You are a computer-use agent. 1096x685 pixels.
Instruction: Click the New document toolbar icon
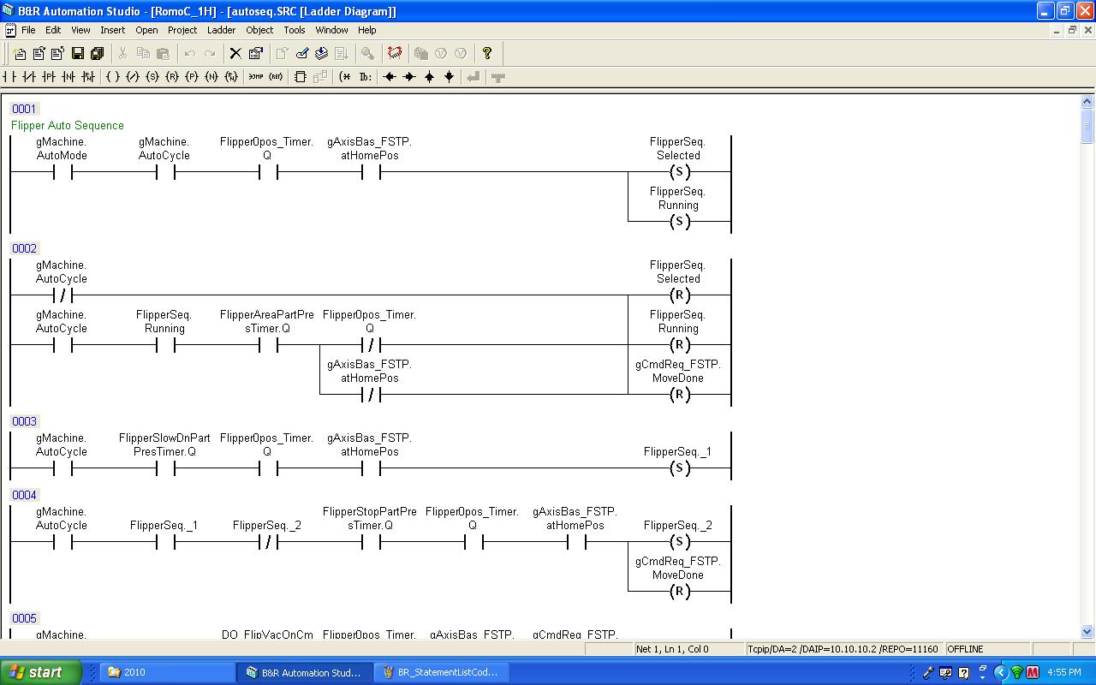(20, 53)
